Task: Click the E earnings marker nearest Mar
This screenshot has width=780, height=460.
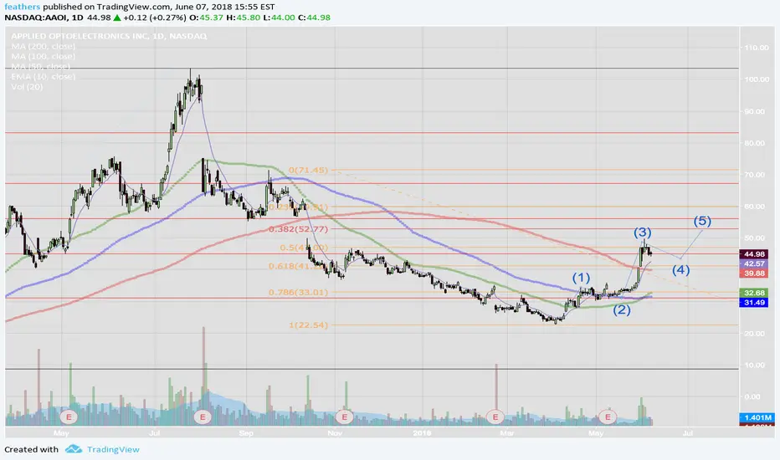Action: tap(495, 417)
